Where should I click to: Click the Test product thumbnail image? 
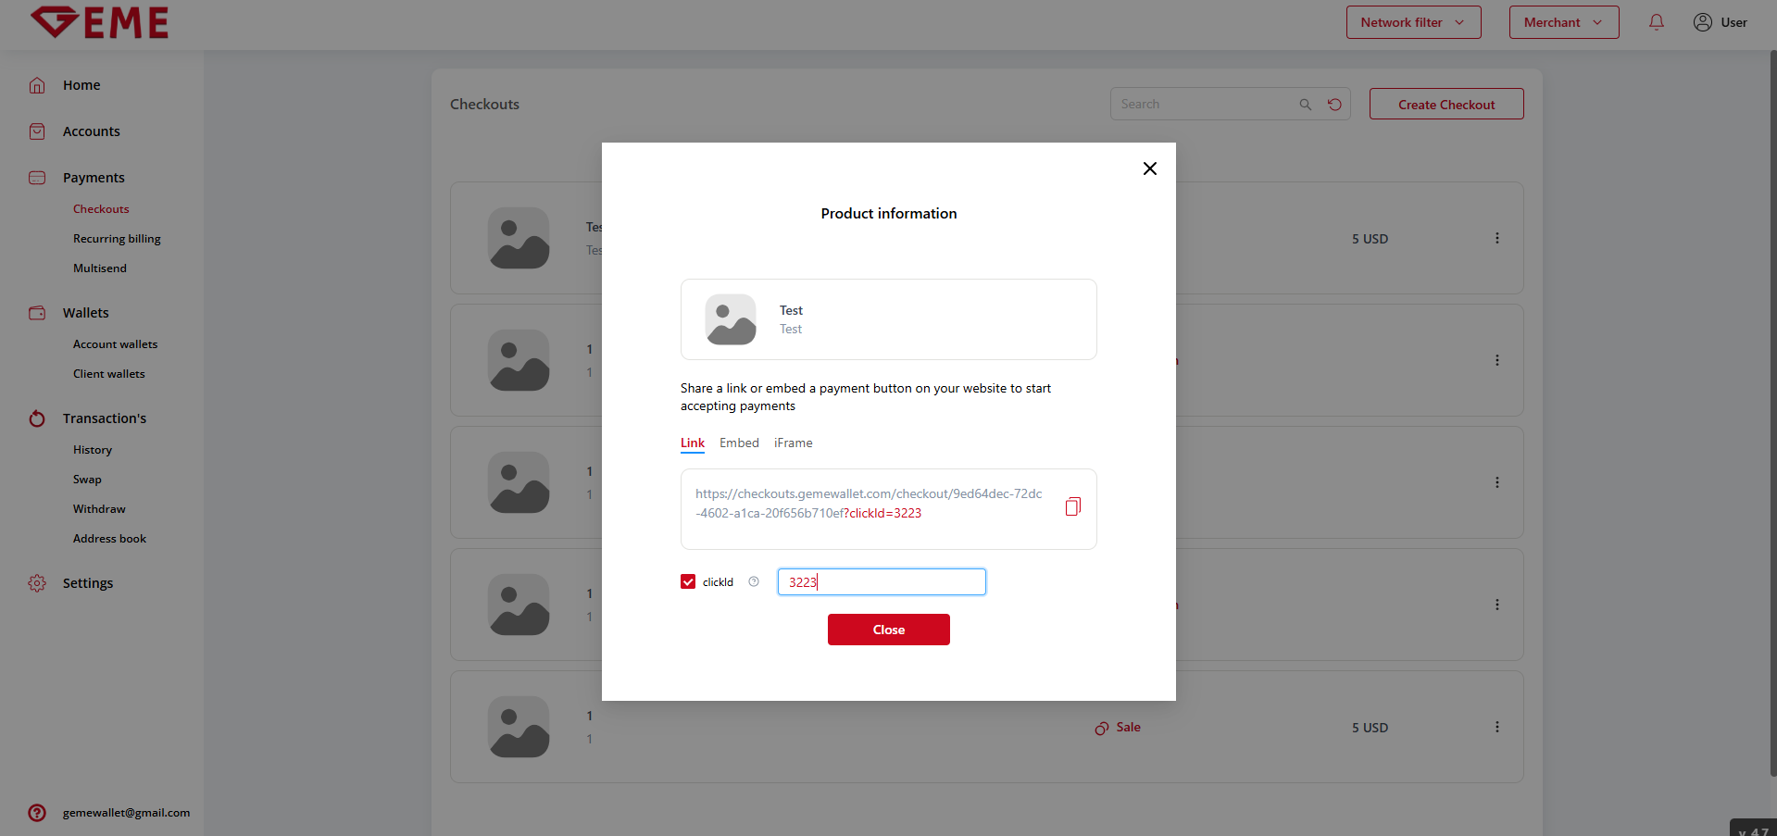pos(731,319)
